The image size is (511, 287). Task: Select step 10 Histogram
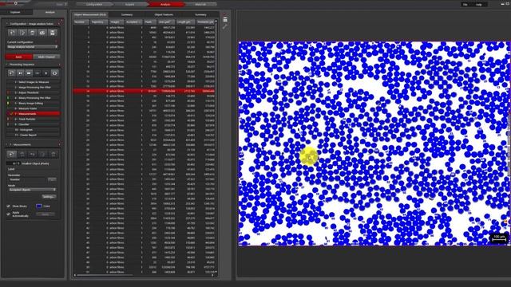(34, 129)
